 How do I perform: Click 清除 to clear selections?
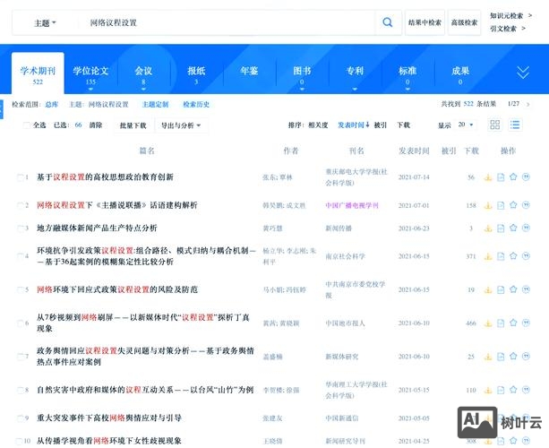pyautogui.click(x=96, y=125)
